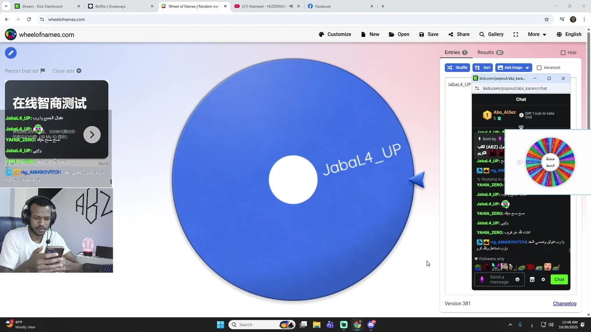Click the Send a message input
This screenshot has height=332, width=591.
click(x=499, y=279)
